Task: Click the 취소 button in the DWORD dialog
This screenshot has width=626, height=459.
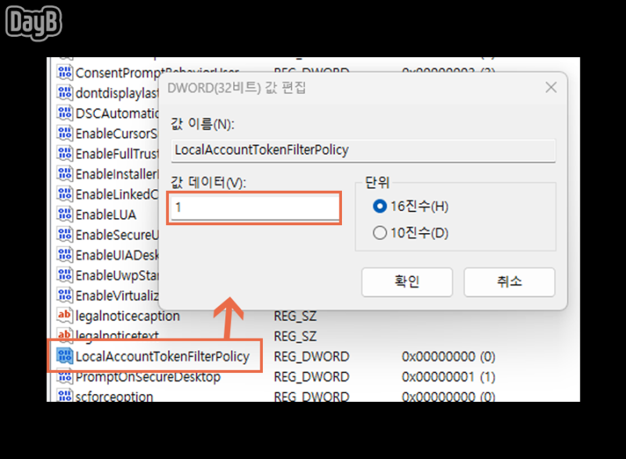Action: (x=509, y=282)
